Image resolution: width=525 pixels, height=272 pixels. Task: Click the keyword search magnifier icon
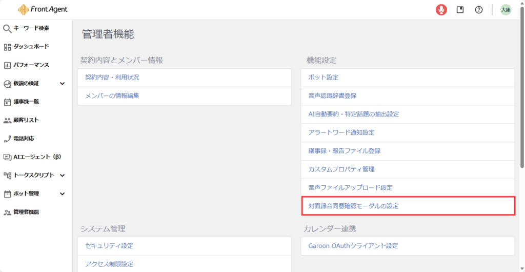[x=7, y=28]
